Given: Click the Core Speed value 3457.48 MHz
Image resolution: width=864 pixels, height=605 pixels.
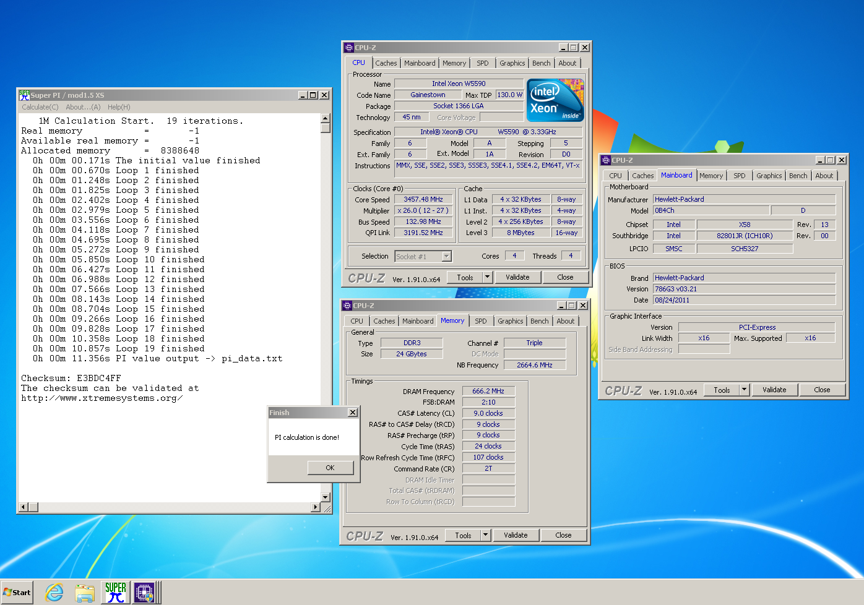Looking at the screenshot, I should pos(423,199).
